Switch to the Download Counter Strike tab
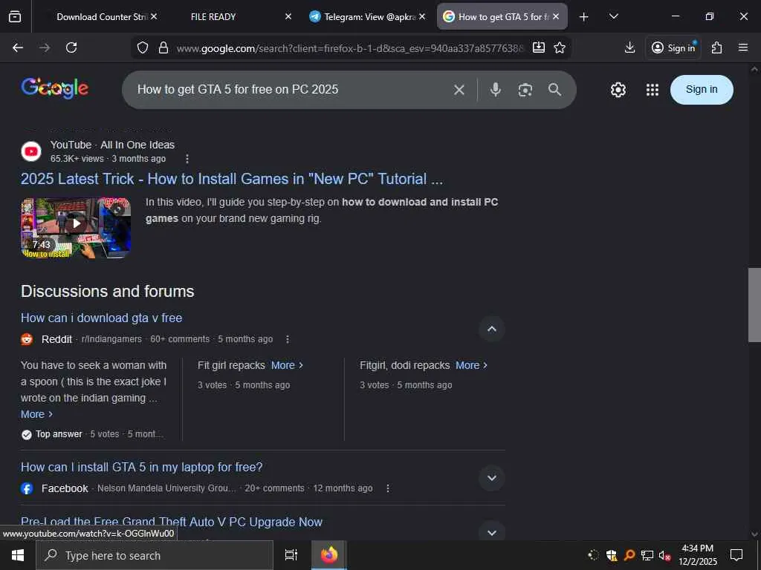This screenshot has width=761, height=570. tap(101, 17)
